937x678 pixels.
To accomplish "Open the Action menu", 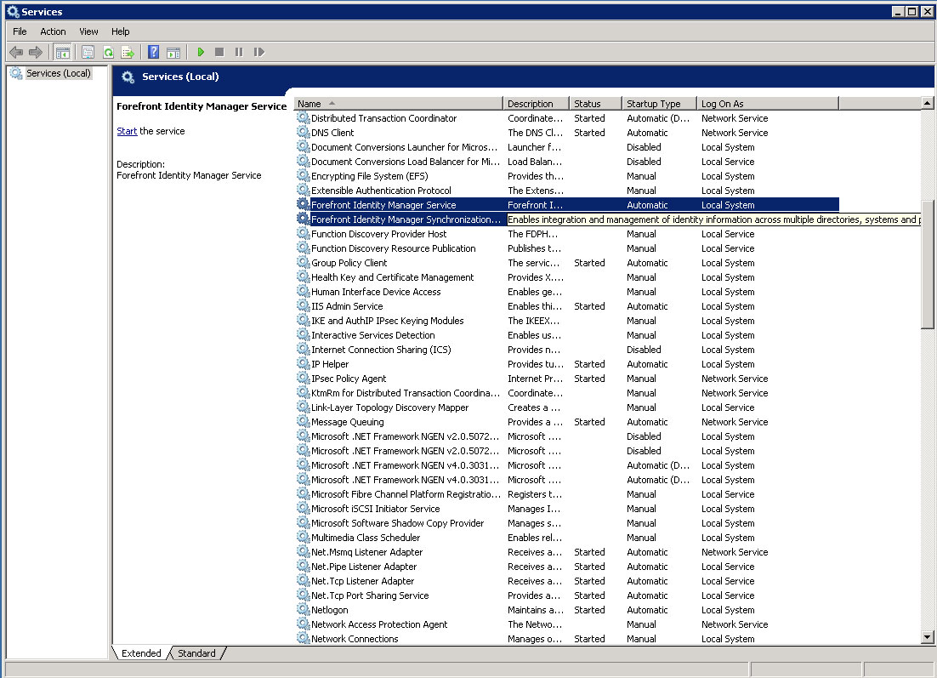I will coord(53,31).
